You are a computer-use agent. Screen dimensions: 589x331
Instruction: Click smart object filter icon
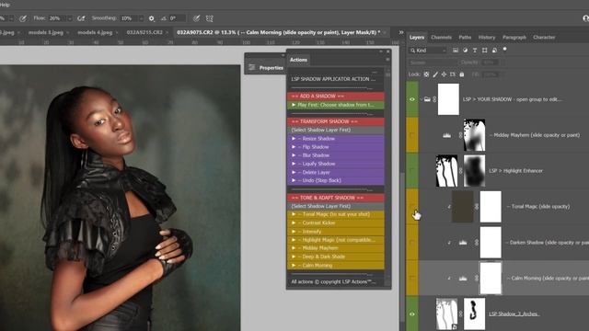tap(494, 50)
